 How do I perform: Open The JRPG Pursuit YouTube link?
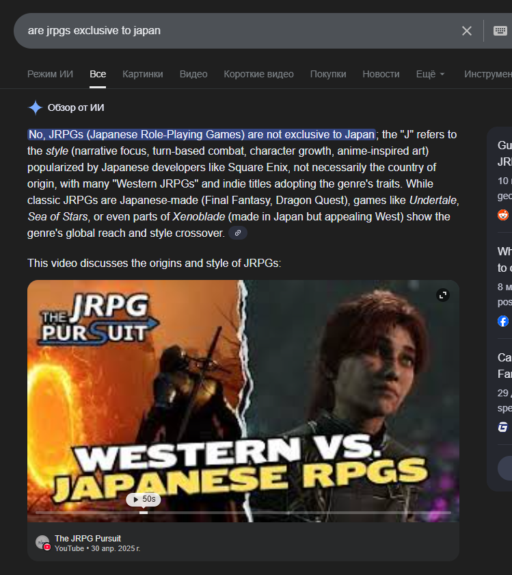[87, 538]
